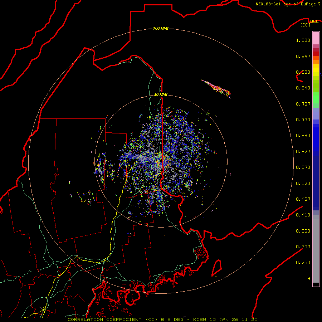The image size is (322, 322).
Task: Click the 0.840 scale value
Action: click(303, 88)
